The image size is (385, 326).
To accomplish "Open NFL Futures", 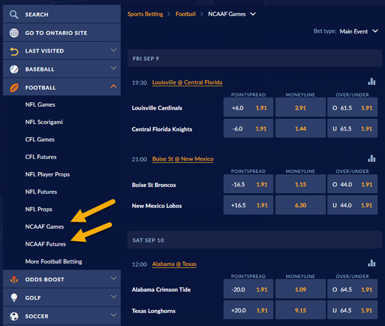I will [x=41, y=192].
